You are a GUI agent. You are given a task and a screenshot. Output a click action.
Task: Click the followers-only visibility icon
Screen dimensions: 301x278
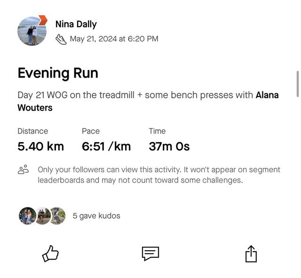coord(24,170)
